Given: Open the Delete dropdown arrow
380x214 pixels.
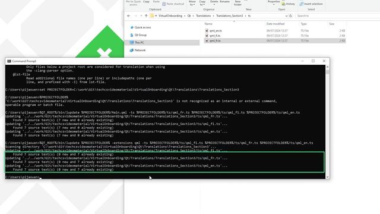Looking at the screenshot, I should [214, 5].
